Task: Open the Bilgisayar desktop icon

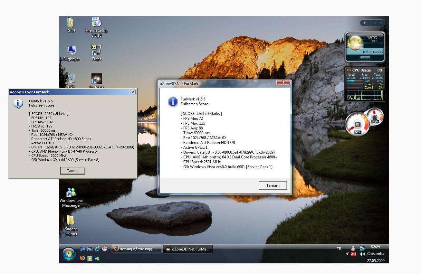Action: point(72,53)
